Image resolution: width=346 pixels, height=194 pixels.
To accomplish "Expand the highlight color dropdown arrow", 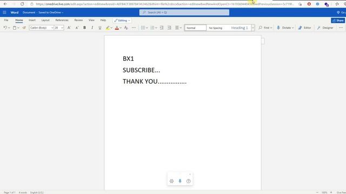I will pos(111,28).
